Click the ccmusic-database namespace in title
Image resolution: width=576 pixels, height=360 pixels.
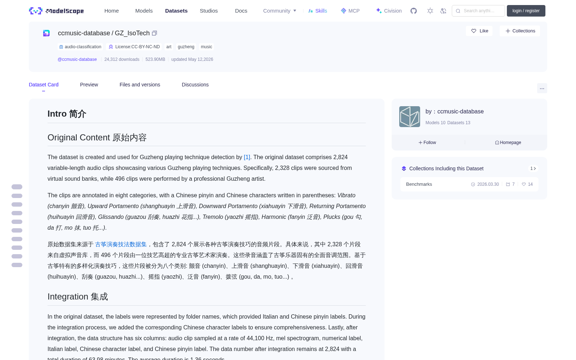[84, 33]
